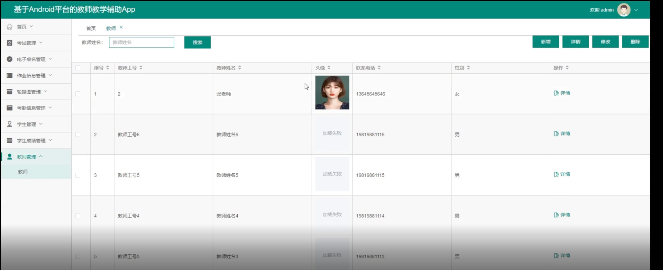
Task: Click the 学生管理 person icon
Action: click(x=9, y=124)
